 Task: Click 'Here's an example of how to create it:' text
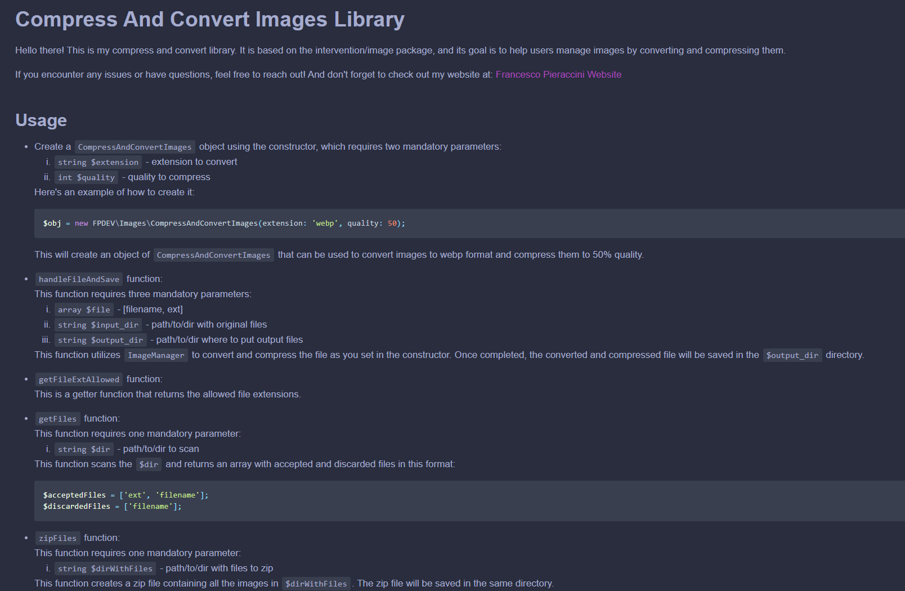tap(114, 192)
